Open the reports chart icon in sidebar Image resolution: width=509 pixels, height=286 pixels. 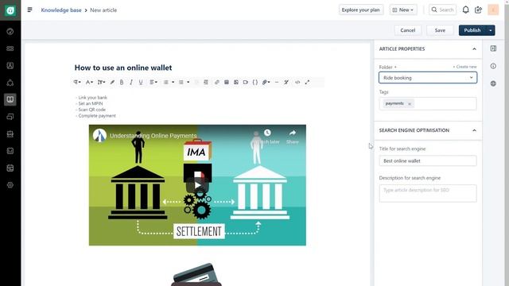pos(10,151)
